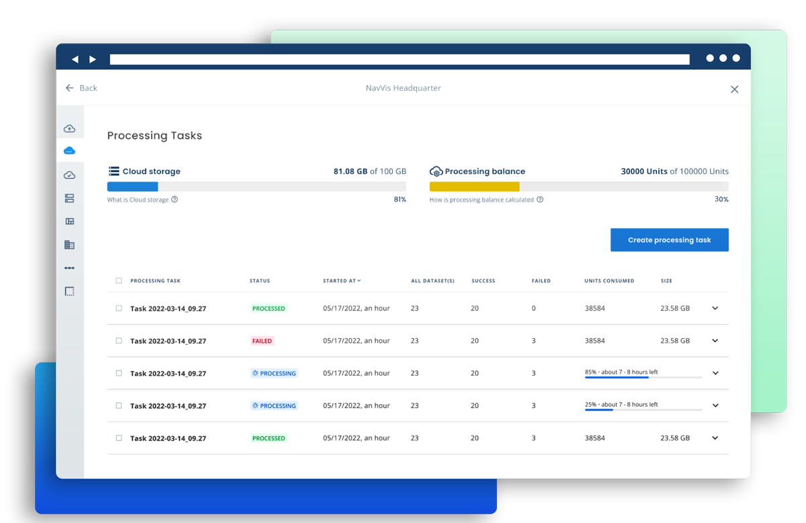
Task: Open the processed datasets cloud-check section
Action: (69, 175)
